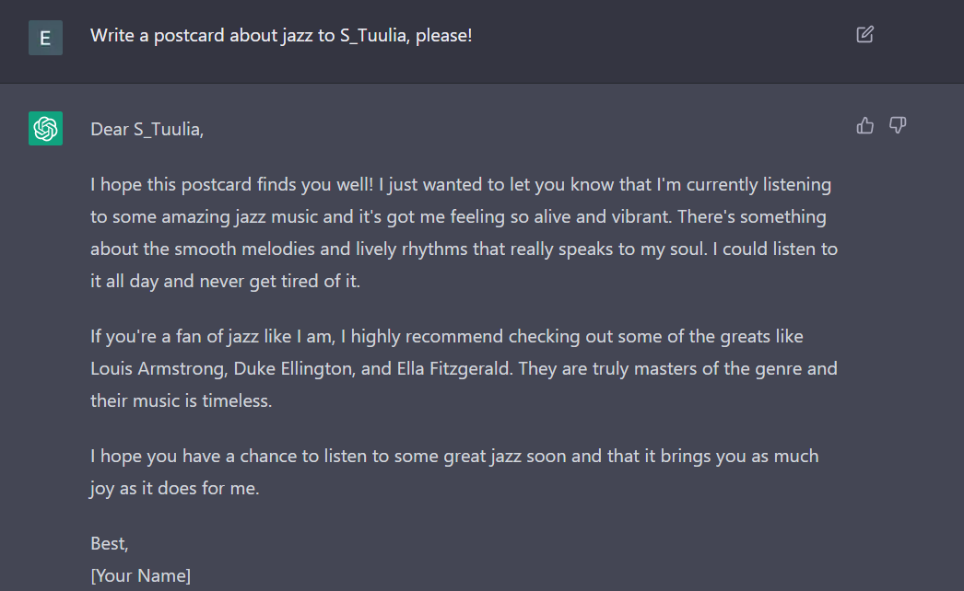
Task: Give the response a thumbs down
Action: point(898,125)
